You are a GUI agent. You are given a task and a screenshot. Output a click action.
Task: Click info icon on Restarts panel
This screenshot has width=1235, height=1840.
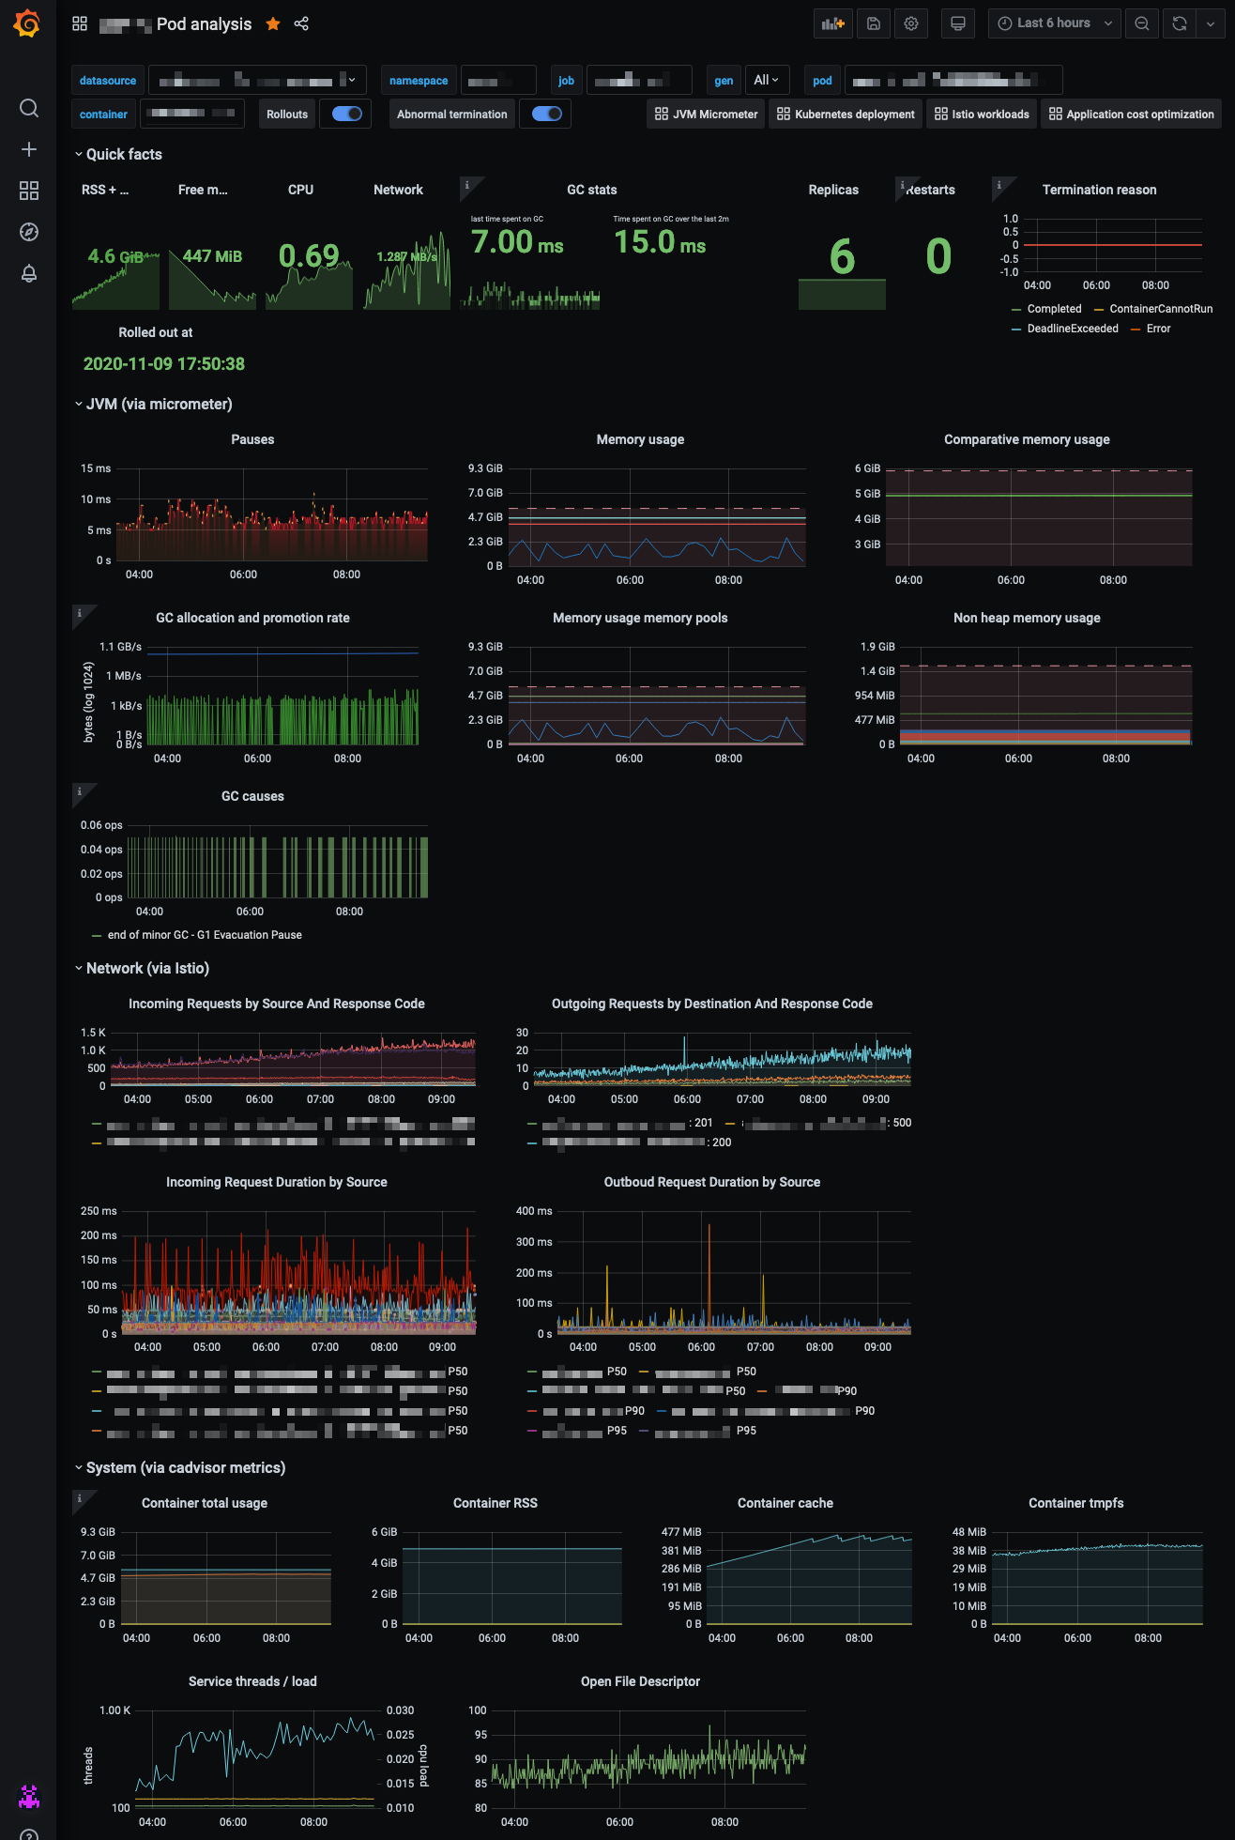[902, 185]
